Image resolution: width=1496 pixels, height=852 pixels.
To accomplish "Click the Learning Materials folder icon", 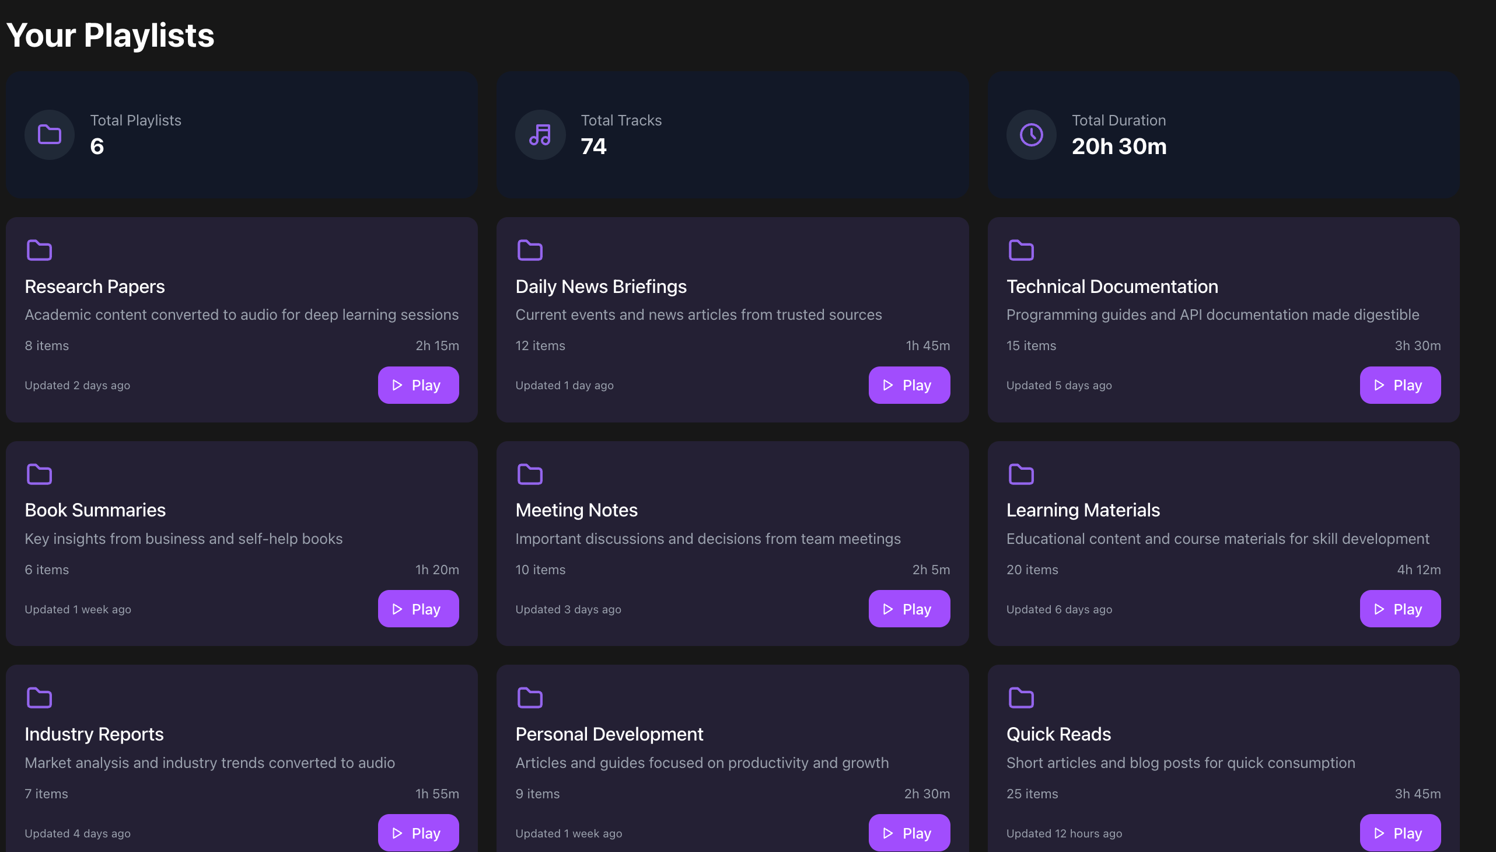I will coord(1021,474).
